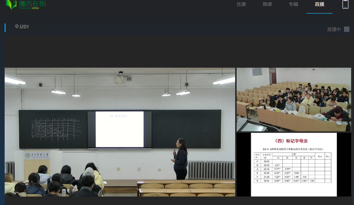This screenshot has height=205, width=354.
Task: Select the slide feed showing 标记字母法
Action: point(294,164)
